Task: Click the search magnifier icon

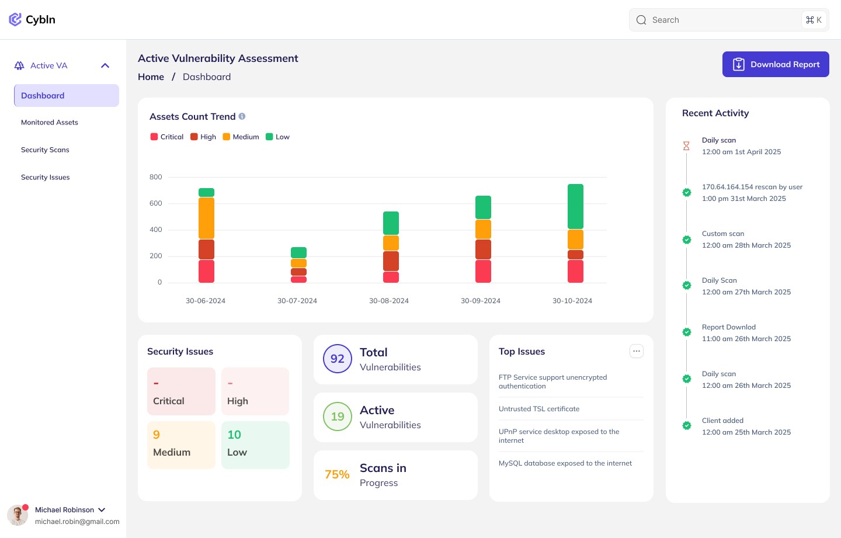Action: pyautogui.click(x=641, y=20)
